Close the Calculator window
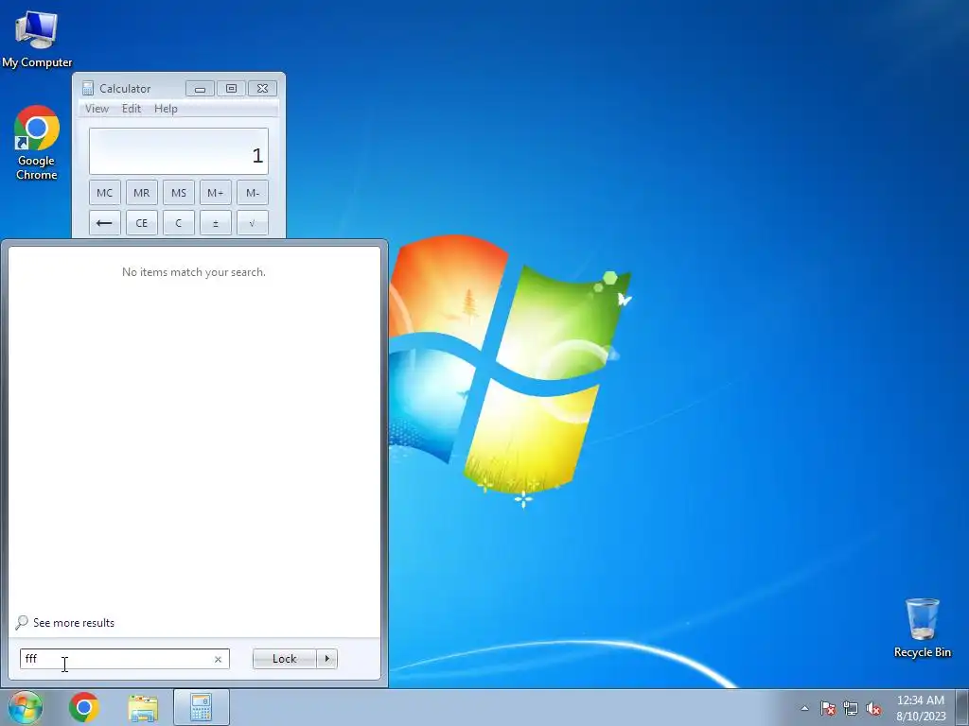Image resolution: width=969 pixels, height=726 pixels. tap(262, 88)
